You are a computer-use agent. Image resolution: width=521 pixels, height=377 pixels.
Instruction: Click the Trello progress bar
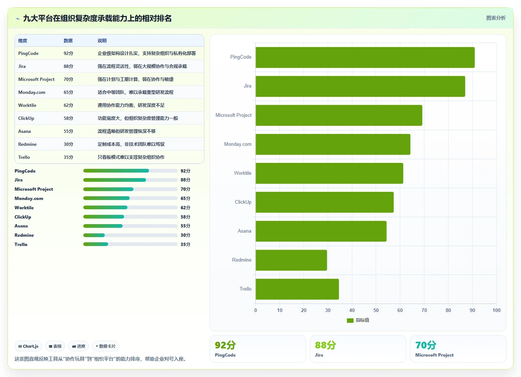130,244
